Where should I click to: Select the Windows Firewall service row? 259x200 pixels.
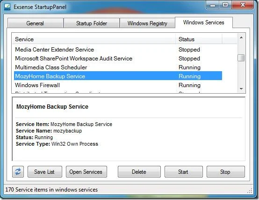pyautogui.click(x=118, y=85)
